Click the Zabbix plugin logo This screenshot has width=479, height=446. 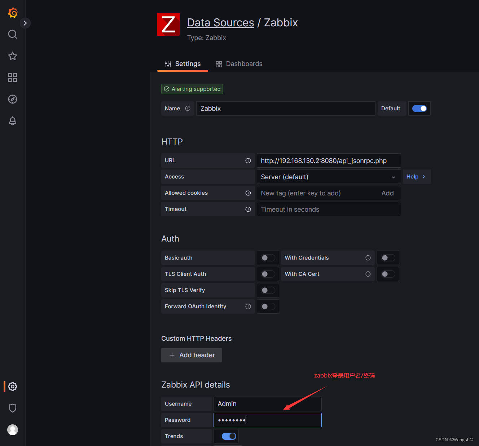[168, 25]
